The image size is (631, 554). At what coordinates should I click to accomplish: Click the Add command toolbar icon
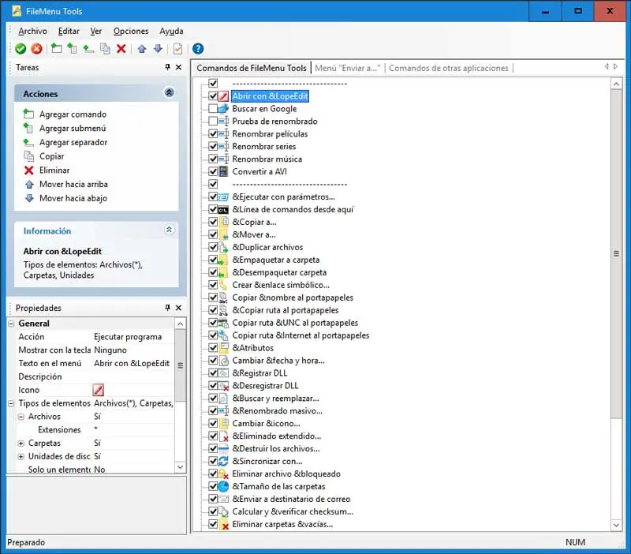click(56, 49)
